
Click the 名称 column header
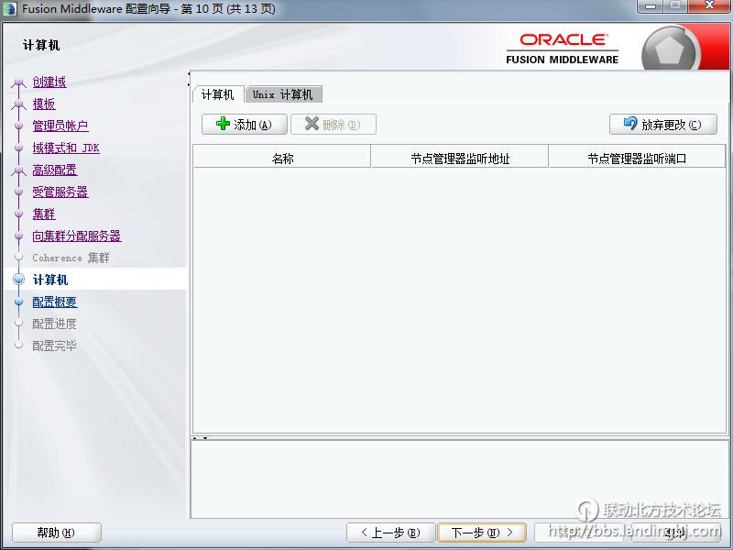(x=282, y=158)
